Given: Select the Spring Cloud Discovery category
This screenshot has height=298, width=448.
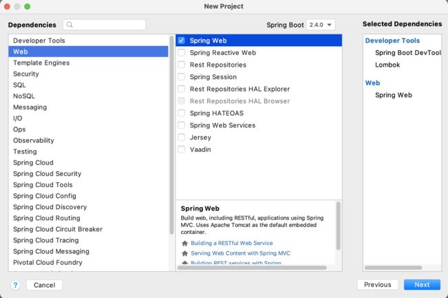Looking at the screenshot, I should coord(88,207).
